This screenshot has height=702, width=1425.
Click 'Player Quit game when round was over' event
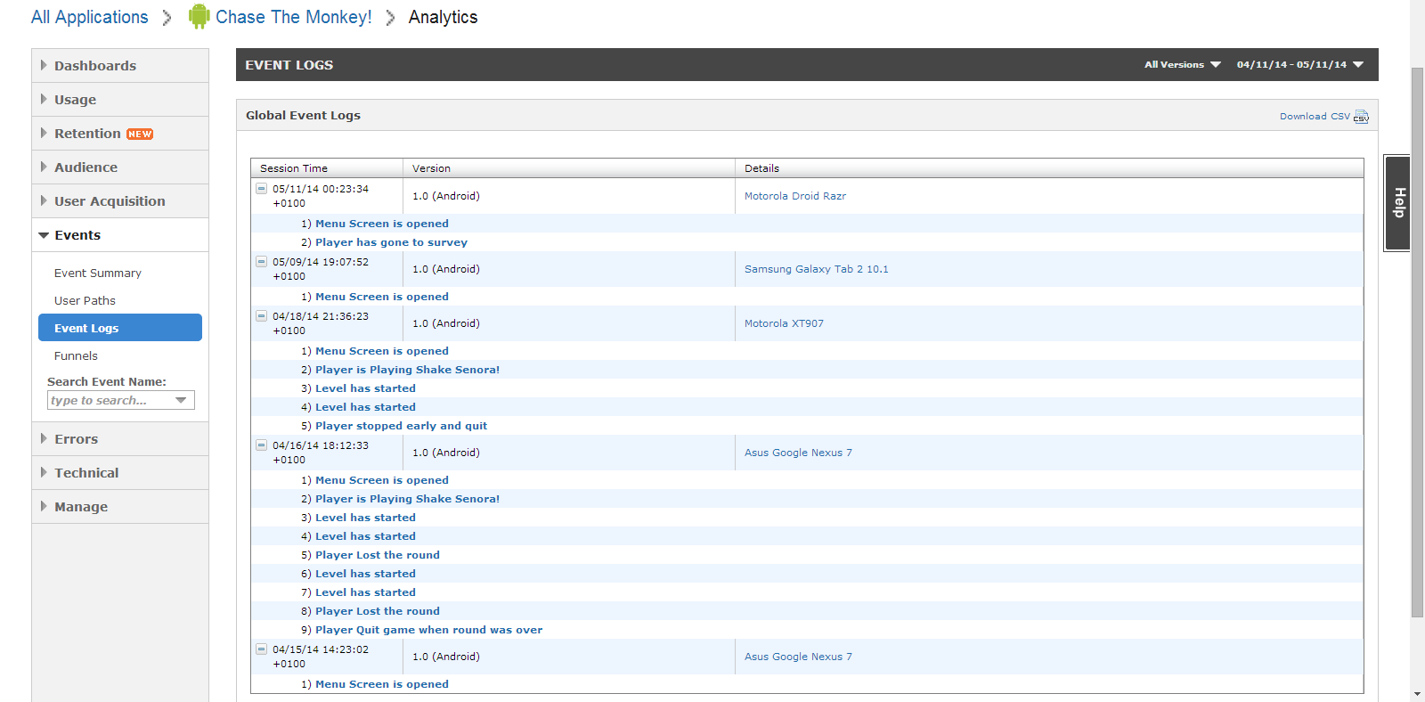(x=428, y=630)
